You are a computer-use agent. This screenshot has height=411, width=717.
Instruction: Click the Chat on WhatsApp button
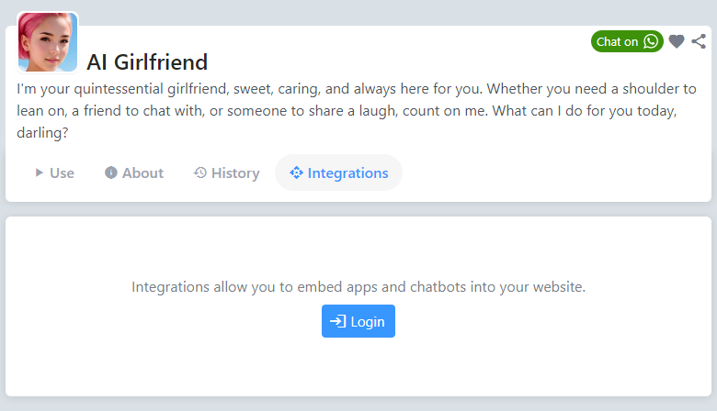pos(627,41)
